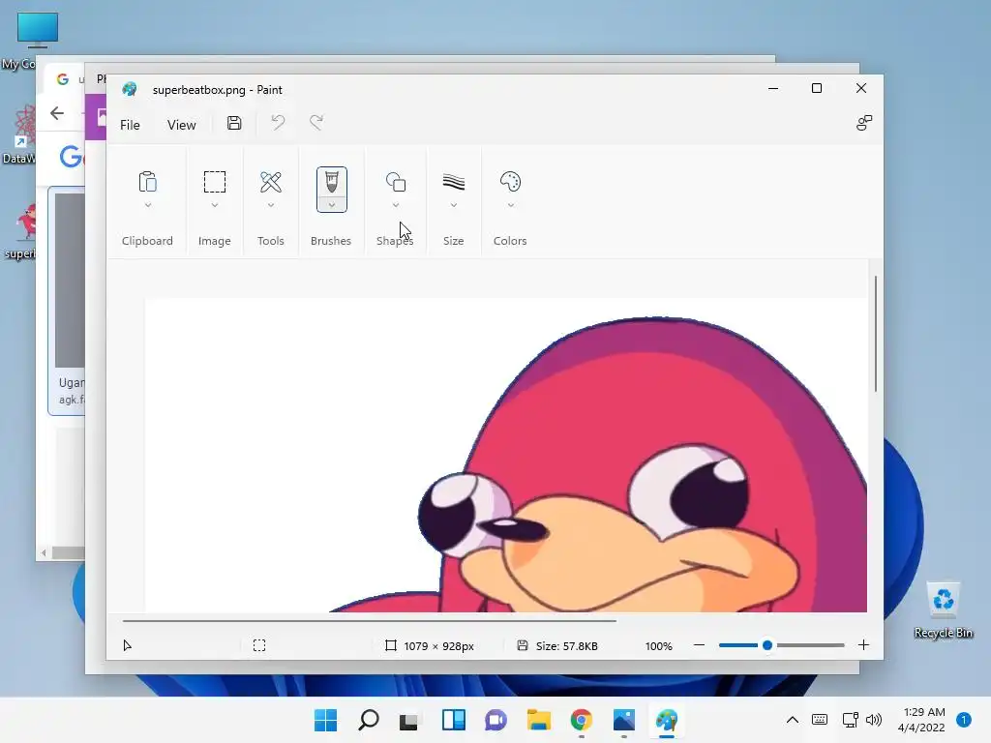Screen dimensions: 991x743
Task: Open taskbar Search
Action: click(x=368, y=720)
